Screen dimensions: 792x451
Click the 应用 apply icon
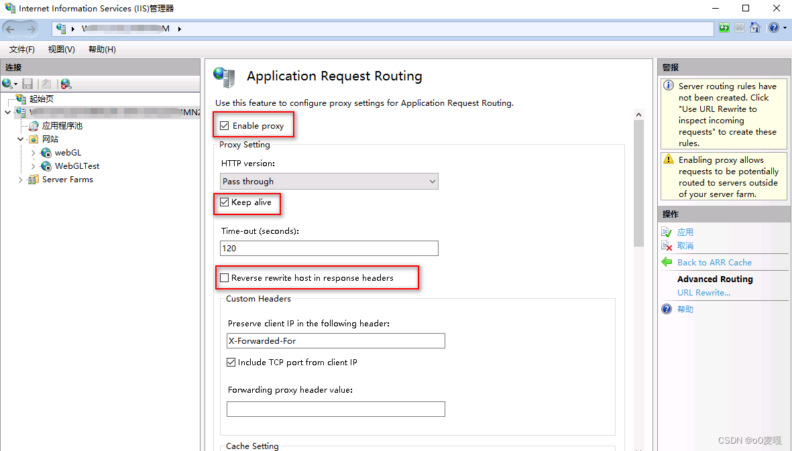667,232
